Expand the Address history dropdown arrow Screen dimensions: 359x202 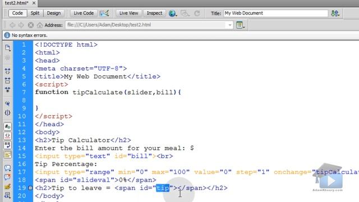(x=229, y=25)
